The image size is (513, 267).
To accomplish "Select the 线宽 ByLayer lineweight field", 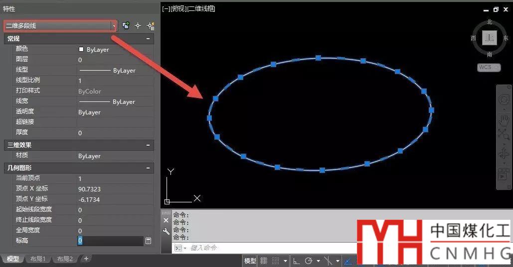I will [115, 101].
